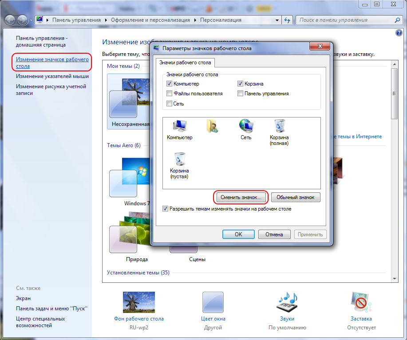Select the Корзина (полная) icon
The image size is (407, 340).
click(279, 132)
